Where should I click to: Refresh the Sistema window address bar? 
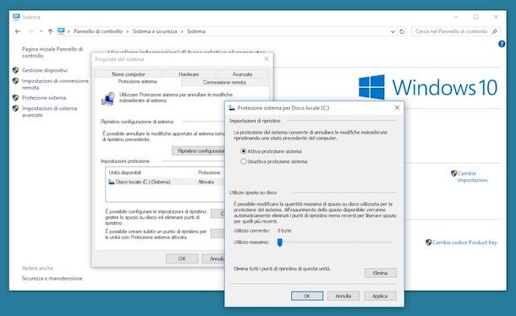click(x=402, y=31)
